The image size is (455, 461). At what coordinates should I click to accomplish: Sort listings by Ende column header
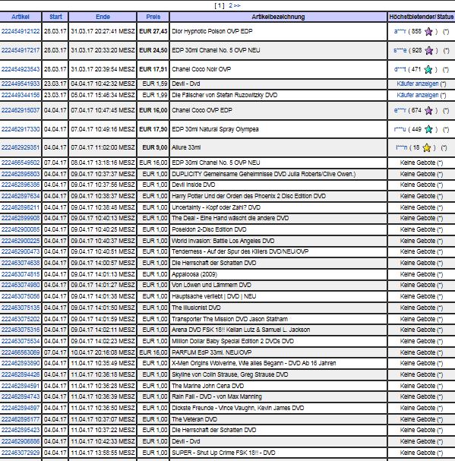point(103,17)
